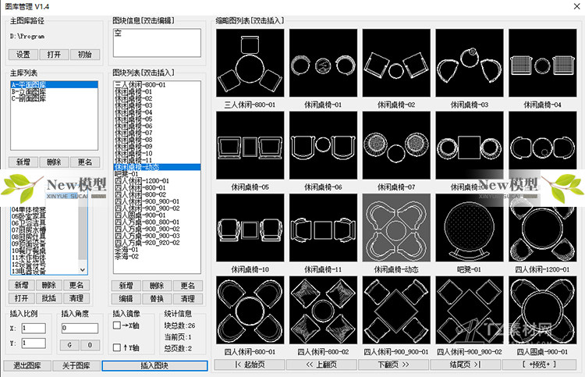Enable the X轴 mirror checkbox
The height and width of the screenshot is (377, 585).
(x=117, y=325)
